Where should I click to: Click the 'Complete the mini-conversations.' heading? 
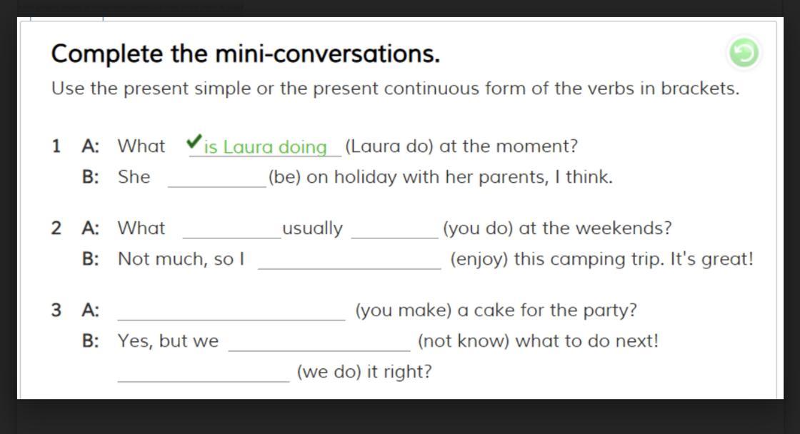[246, 54]
